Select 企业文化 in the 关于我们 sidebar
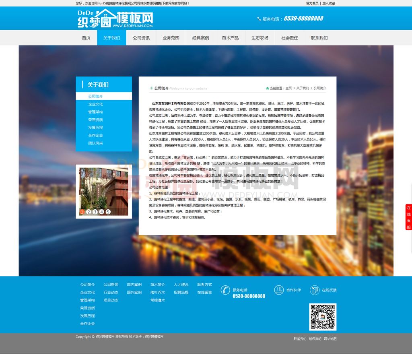This screenshot has height=359, width=412. [x=95, y=104]
